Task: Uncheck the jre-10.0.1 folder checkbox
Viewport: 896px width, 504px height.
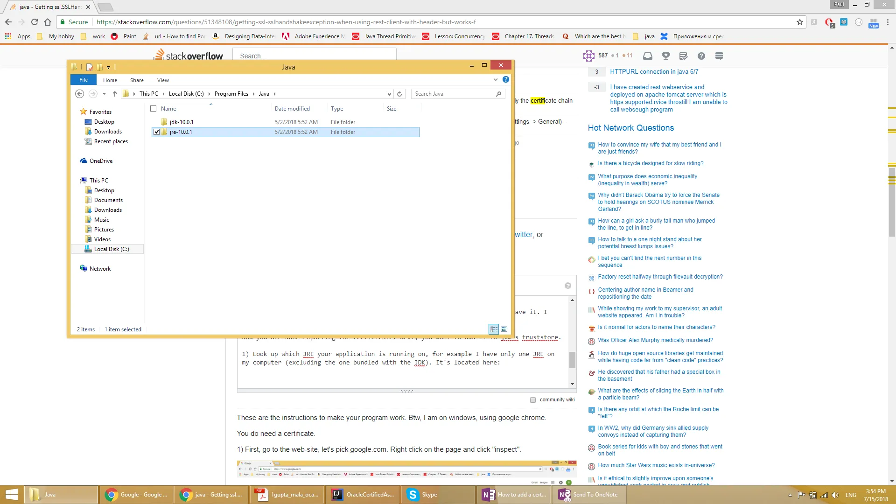Action: coord(157,132)
